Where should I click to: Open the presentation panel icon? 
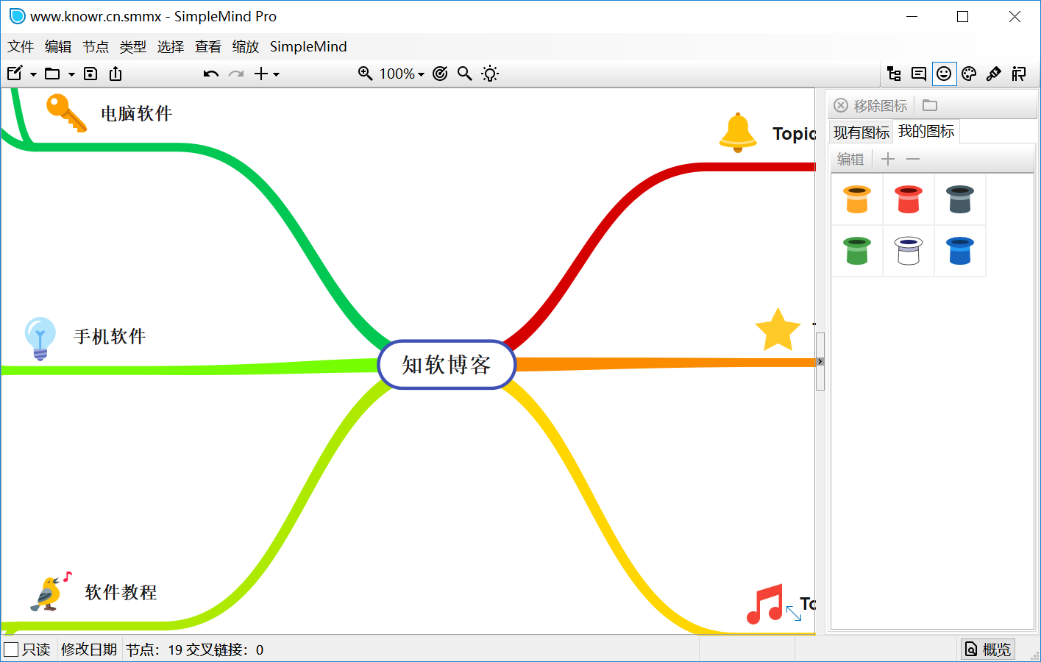pyautogui.click(x=1019, y=74)
